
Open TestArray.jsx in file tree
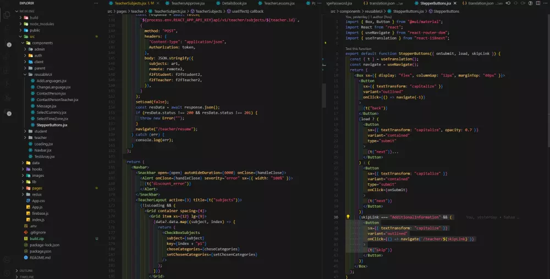tap(44, 157)
